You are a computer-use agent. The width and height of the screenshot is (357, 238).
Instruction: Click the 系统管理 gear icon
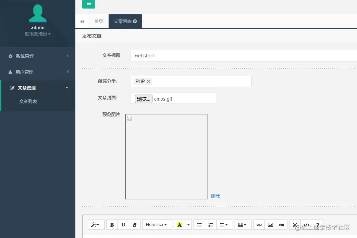coord(11,56)
